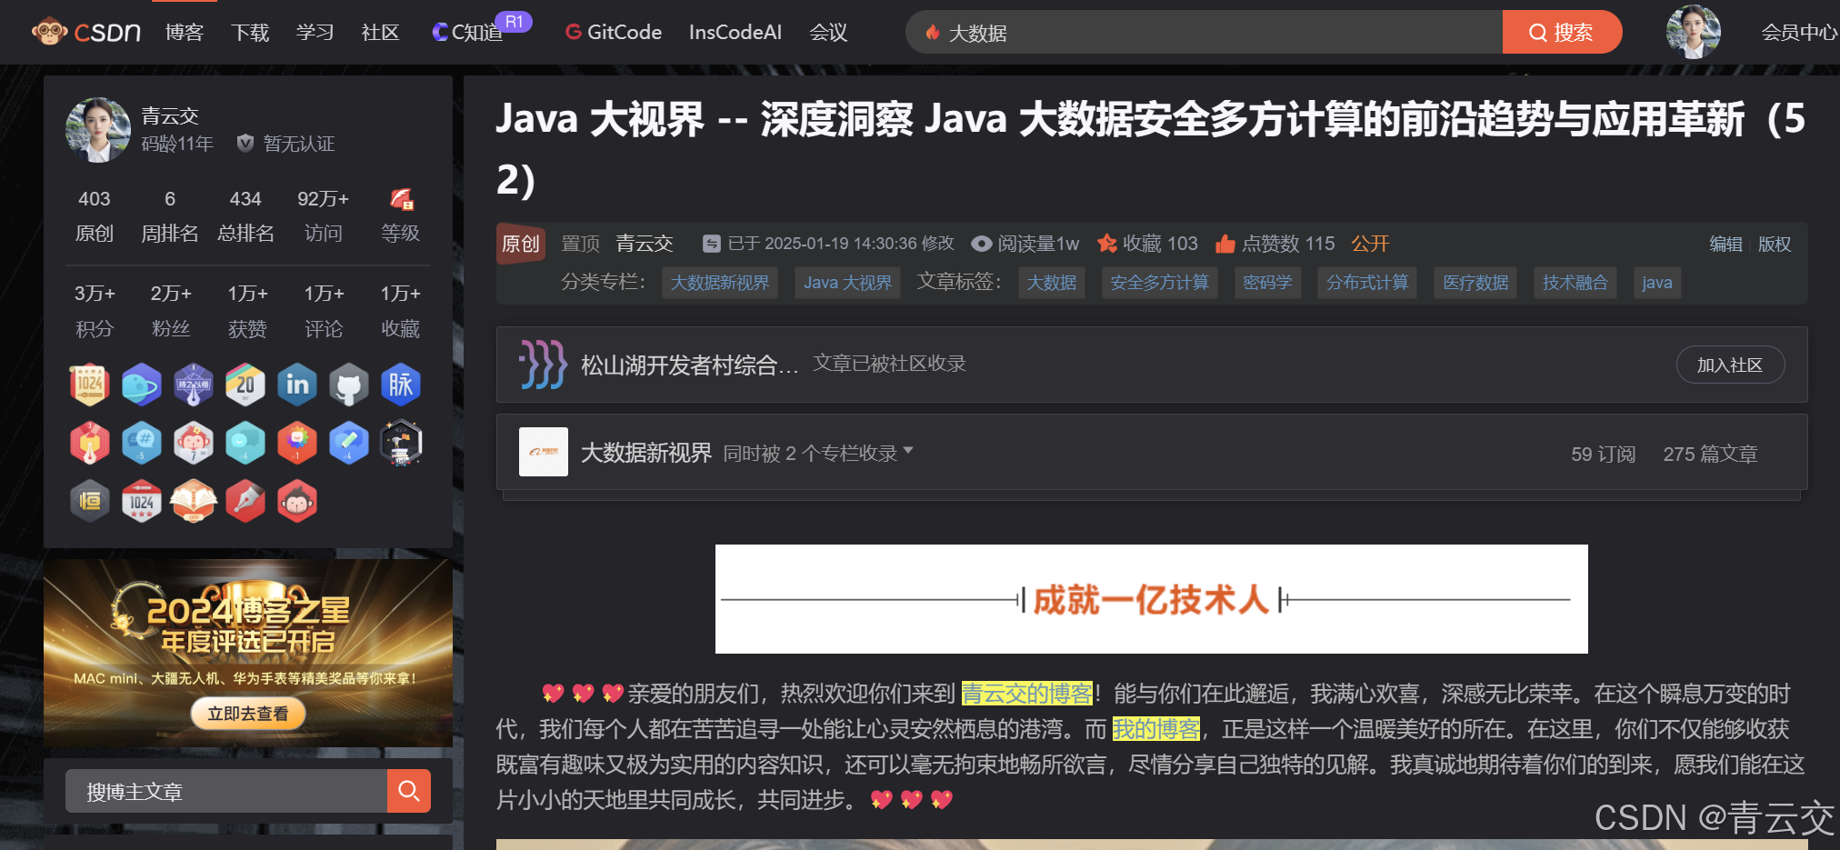This screenshot has width=1840, height=850.
Task: Click the 大数据 article tag
Action: click(x=1052, y=283)
